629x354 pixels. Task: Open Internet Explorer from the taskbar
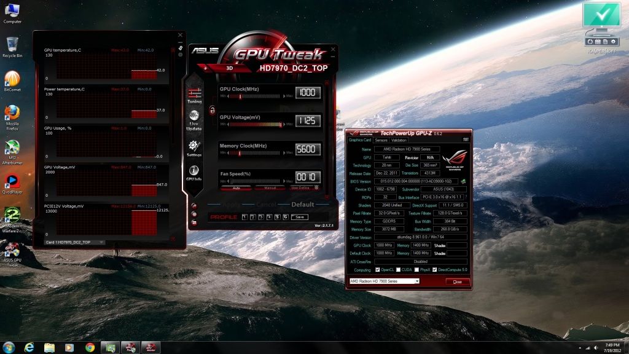(x=29, y=348)
